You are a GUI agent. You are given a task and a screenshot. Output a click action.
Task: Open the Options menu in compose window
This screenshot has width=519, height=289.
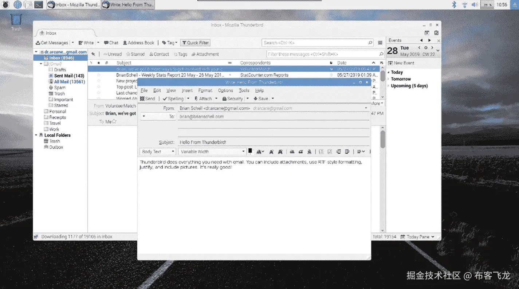[x=225, y=91]
